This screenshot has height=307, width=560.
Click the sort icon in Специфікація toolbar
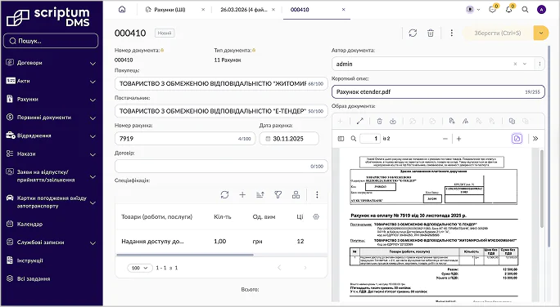260,195
